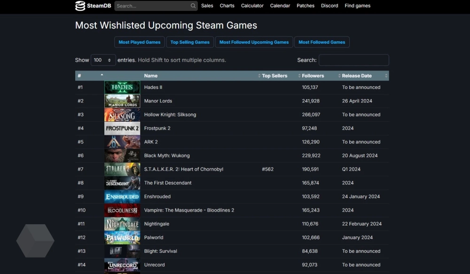Sort table by Release Date column

tap(357, 76)
